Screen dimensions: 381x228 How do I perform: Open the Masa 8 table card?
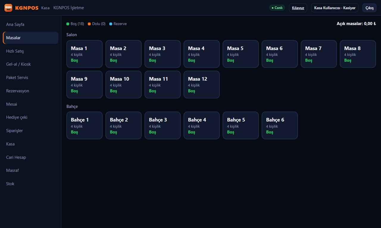tap(358, 54)
